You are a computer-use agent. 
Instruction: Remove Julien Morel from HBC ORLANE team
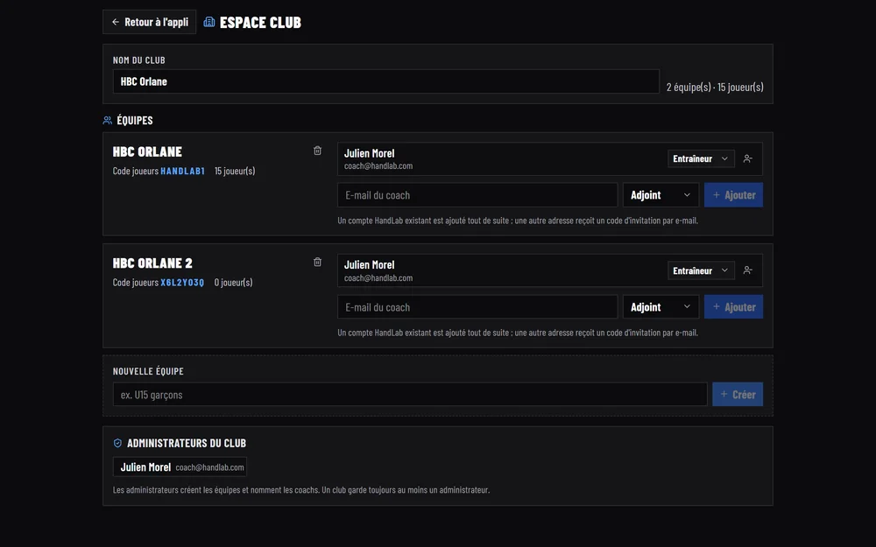point(747,158)
